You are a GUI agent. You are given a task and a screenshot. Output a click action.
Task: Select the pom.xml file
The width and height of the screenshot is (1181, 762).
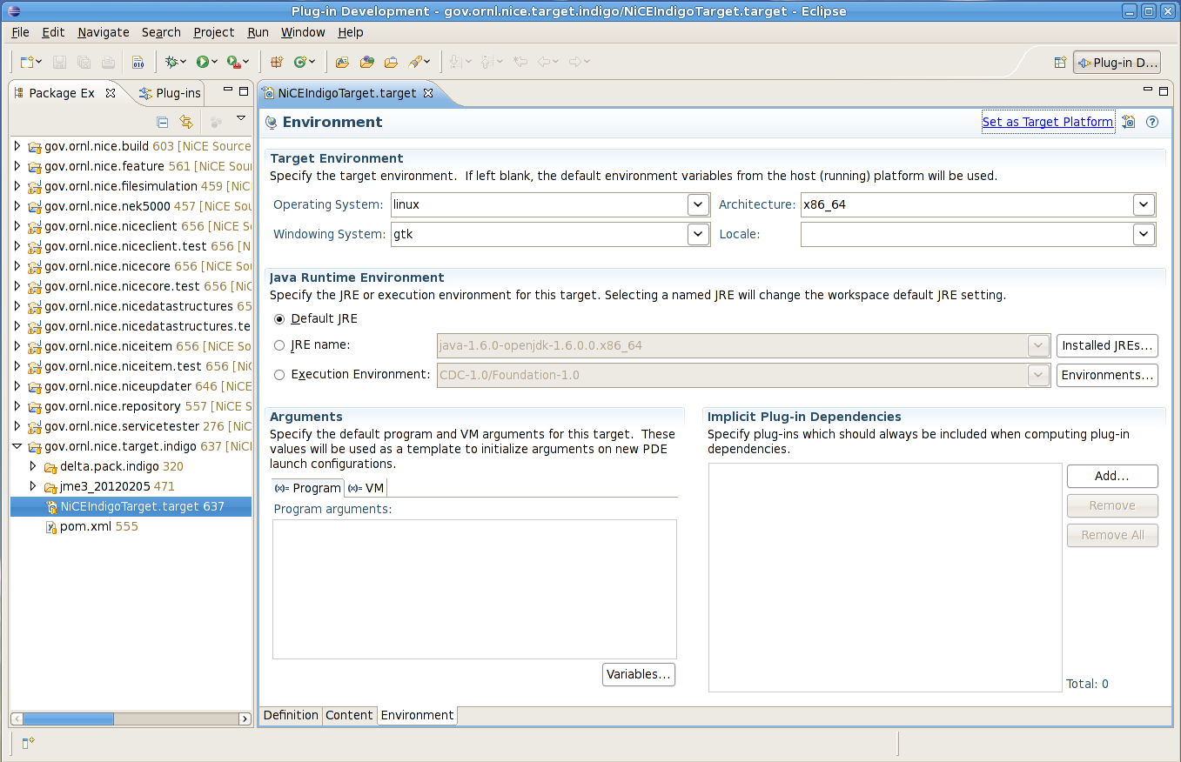tap(92, 526)
